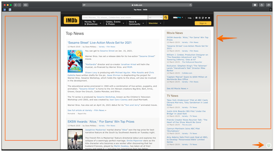Click Report this under Sesame Street article

82,114
